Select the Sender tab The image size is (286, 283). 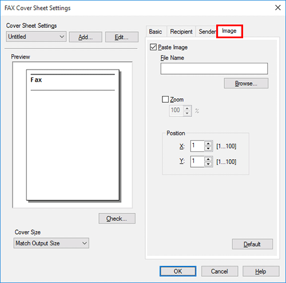pos(207,31)
